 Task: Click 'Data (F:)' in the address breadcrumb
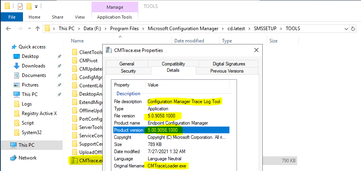(92, 29)
